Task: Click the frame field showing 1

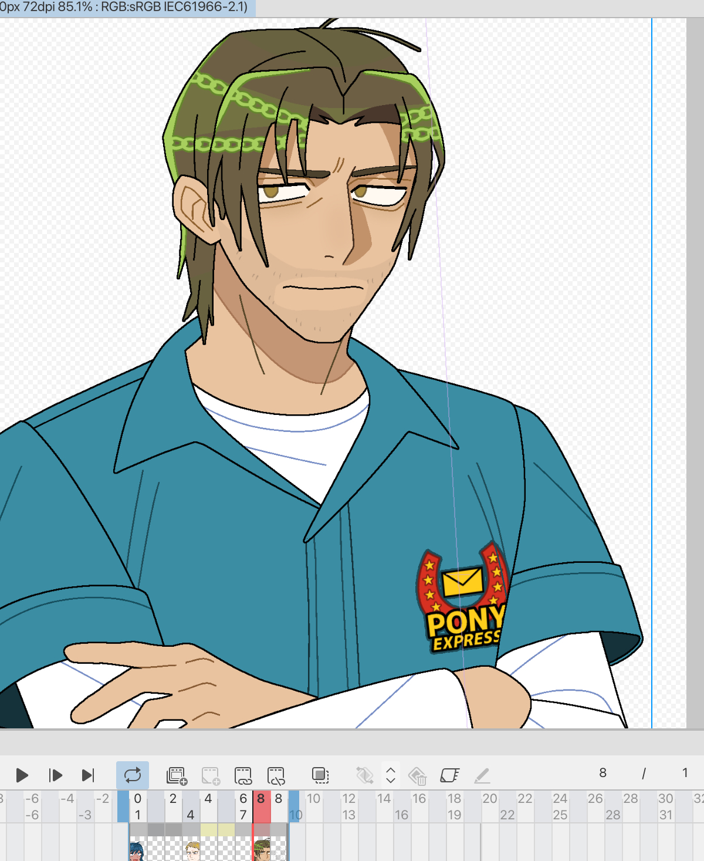Action: tap(685, 773)
